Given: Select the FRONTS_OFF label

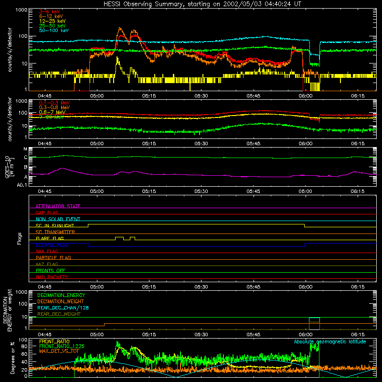Looking at the screenshot, I should (x=51, y=270).
